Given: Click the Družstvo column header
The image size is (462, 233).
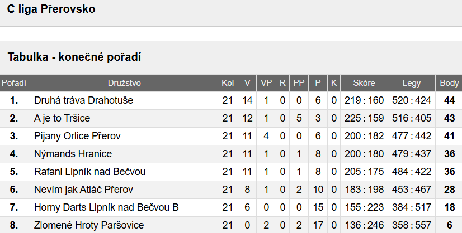Looking at the screenshot, I should 124,84.
